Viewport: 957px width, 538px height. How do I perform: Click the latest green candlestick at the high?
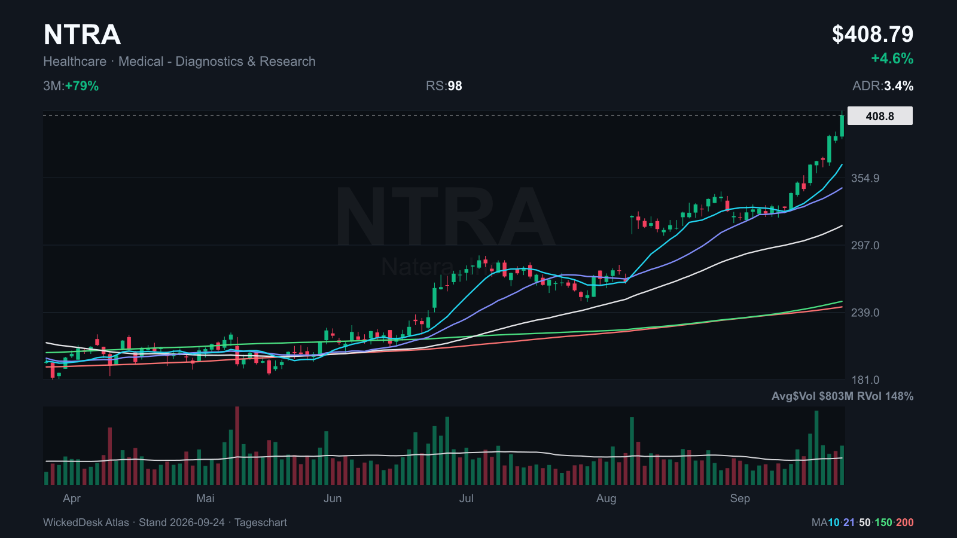(x=842, y=126)
